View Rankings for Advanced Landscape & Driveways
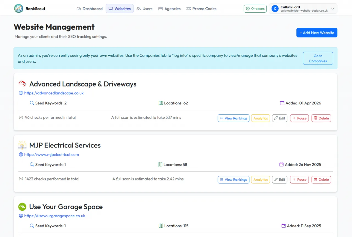The height and width of the screenshot is (237, 352). pos(233,118)
